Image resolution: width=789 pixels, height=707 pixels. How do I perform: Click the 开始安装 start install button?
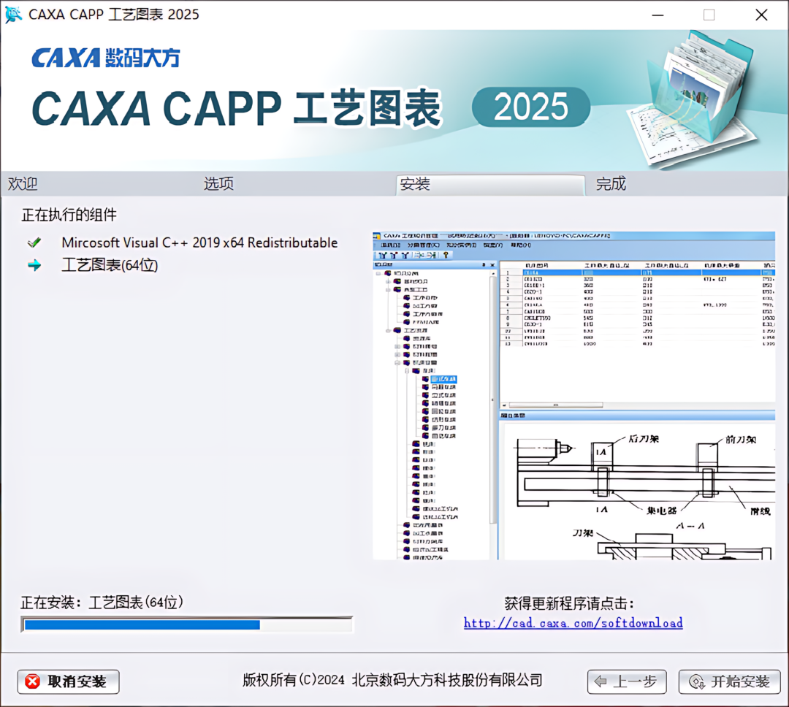pos(730,682)
